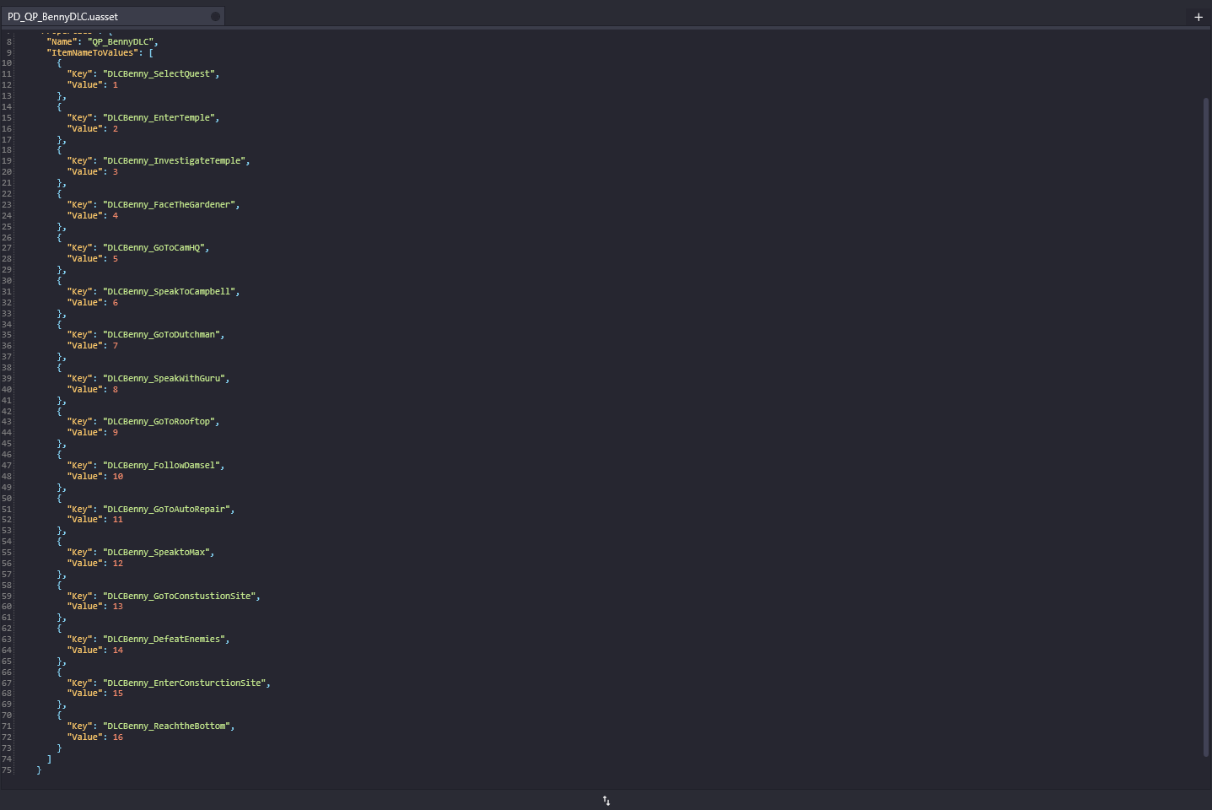Click line number 51 in the gutter
This screenshot has width=1212, height=810.
(x=7, y=510)
